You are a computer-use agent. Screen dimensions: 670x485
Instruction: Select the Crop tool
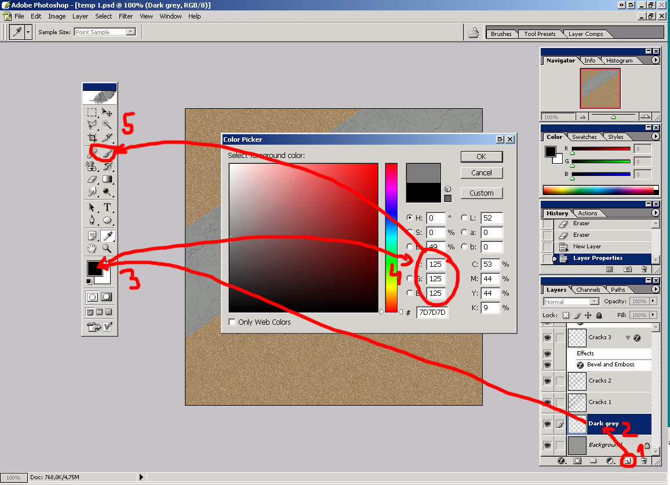(x=92, y=138)
